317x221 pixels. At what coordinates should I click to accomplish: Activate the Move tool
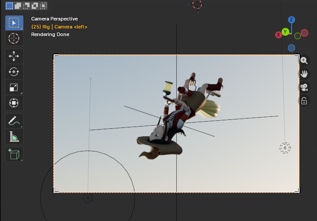(x=14, y=56)
